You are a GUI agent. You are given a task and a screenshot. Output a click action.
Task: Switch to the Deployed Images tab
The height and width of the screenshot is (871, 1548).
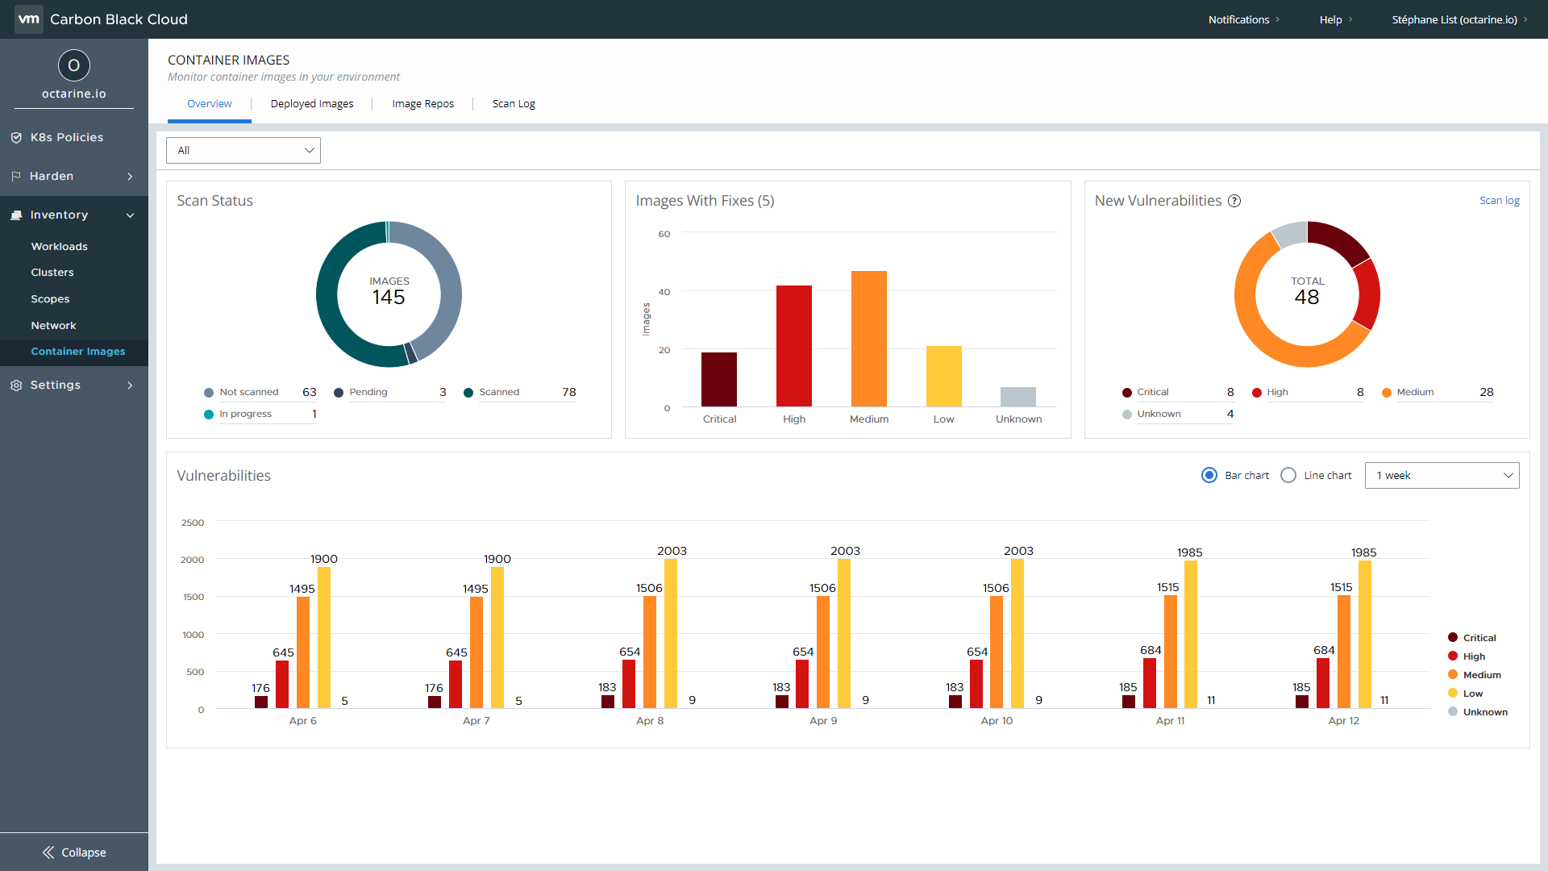(312, 104)
